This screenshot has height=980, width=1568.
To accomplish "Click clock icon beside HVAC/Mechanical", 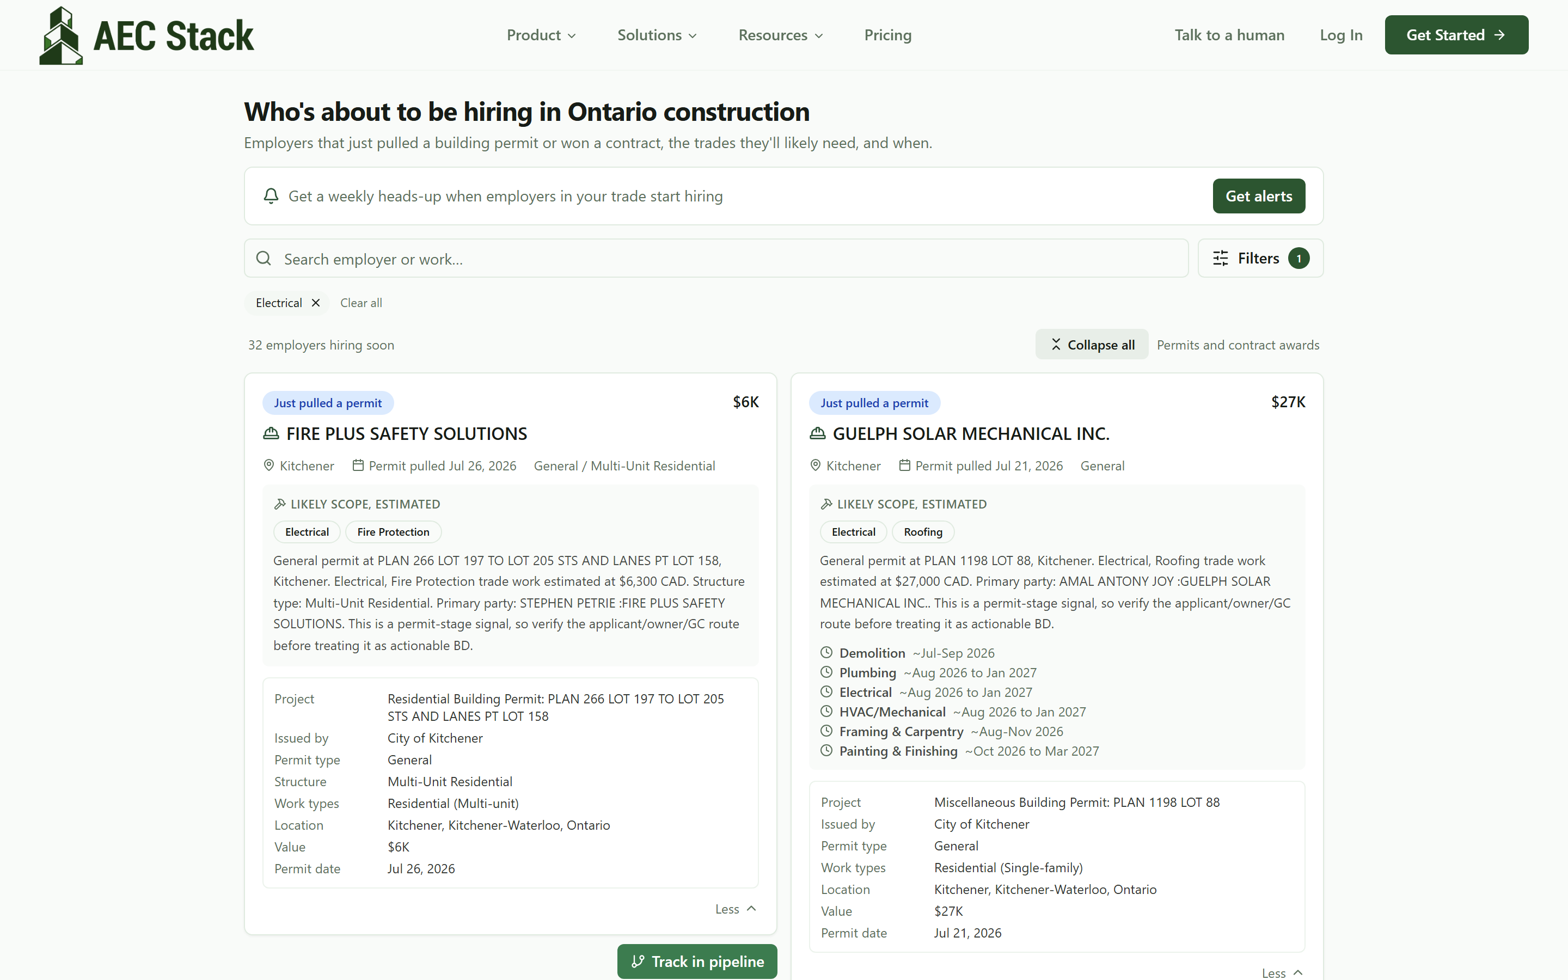I will [826, 711].
